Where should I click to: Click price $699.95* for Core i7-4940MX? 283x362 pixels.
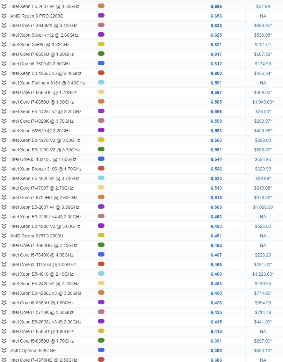(263, 25)
